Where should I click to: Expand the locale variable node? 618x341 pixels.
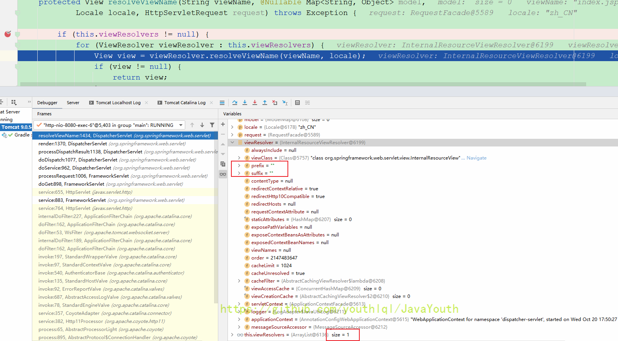click(x=232, y=127)
